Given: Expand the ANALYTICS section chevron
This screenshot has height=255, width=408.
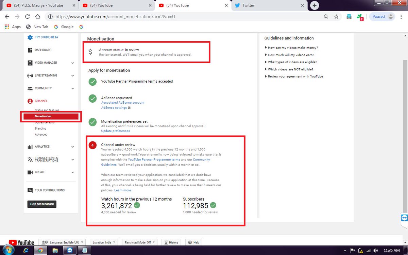Looking at the screenshot, I should click(x=73, y=147).
